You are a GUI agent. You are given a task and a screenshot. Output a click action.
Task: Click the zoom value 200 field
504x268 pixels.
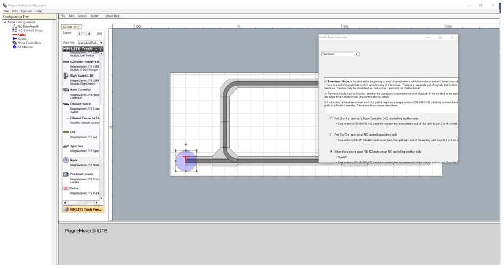pyautogui.click(x=99, y=33)
